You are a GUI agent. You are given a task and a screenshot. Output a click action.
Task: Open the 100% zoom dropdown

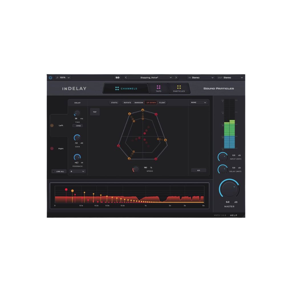pyautogui.click(x=63, y=78)
